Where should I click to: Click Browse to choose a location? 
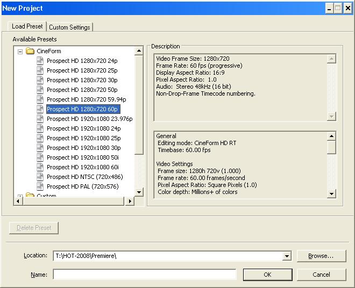[x=321, y=256]
